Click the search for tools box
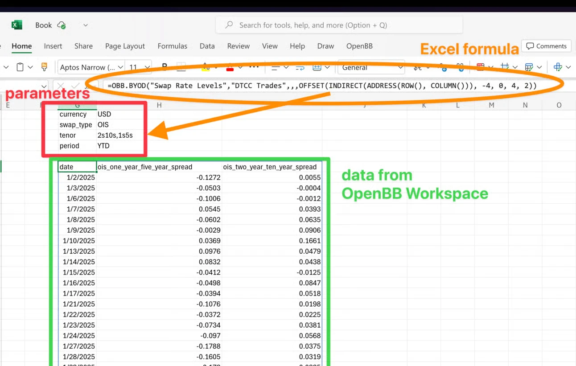 339,25
